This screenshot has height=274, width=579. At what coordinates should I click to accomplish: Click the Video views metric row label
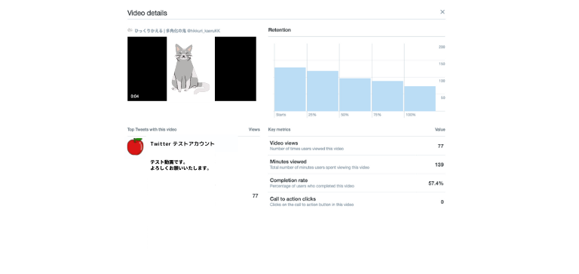pos(284,143)
